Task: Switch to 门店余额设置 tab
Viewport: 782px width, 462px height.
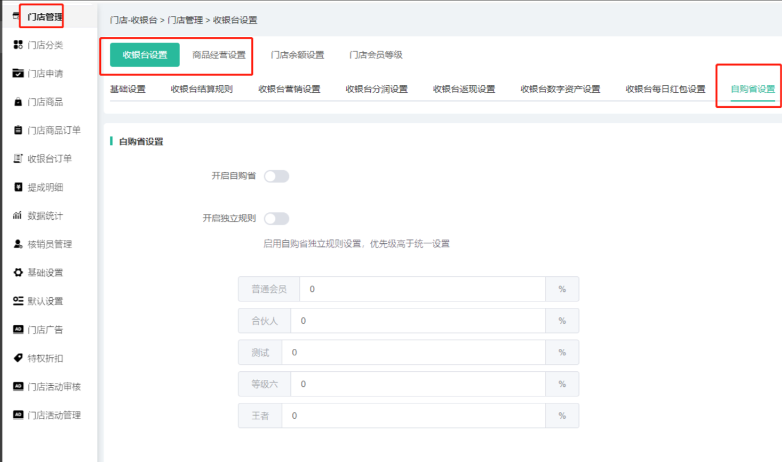Action: pos(297,55)
